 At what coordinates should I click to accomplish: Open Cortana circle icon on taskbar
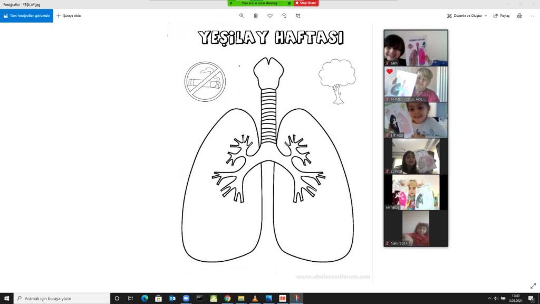tap(117, 298)
